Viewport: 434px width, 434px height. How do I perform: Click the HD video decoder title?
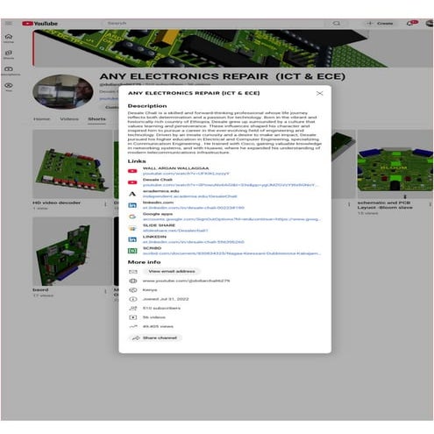tap(56, 203)
